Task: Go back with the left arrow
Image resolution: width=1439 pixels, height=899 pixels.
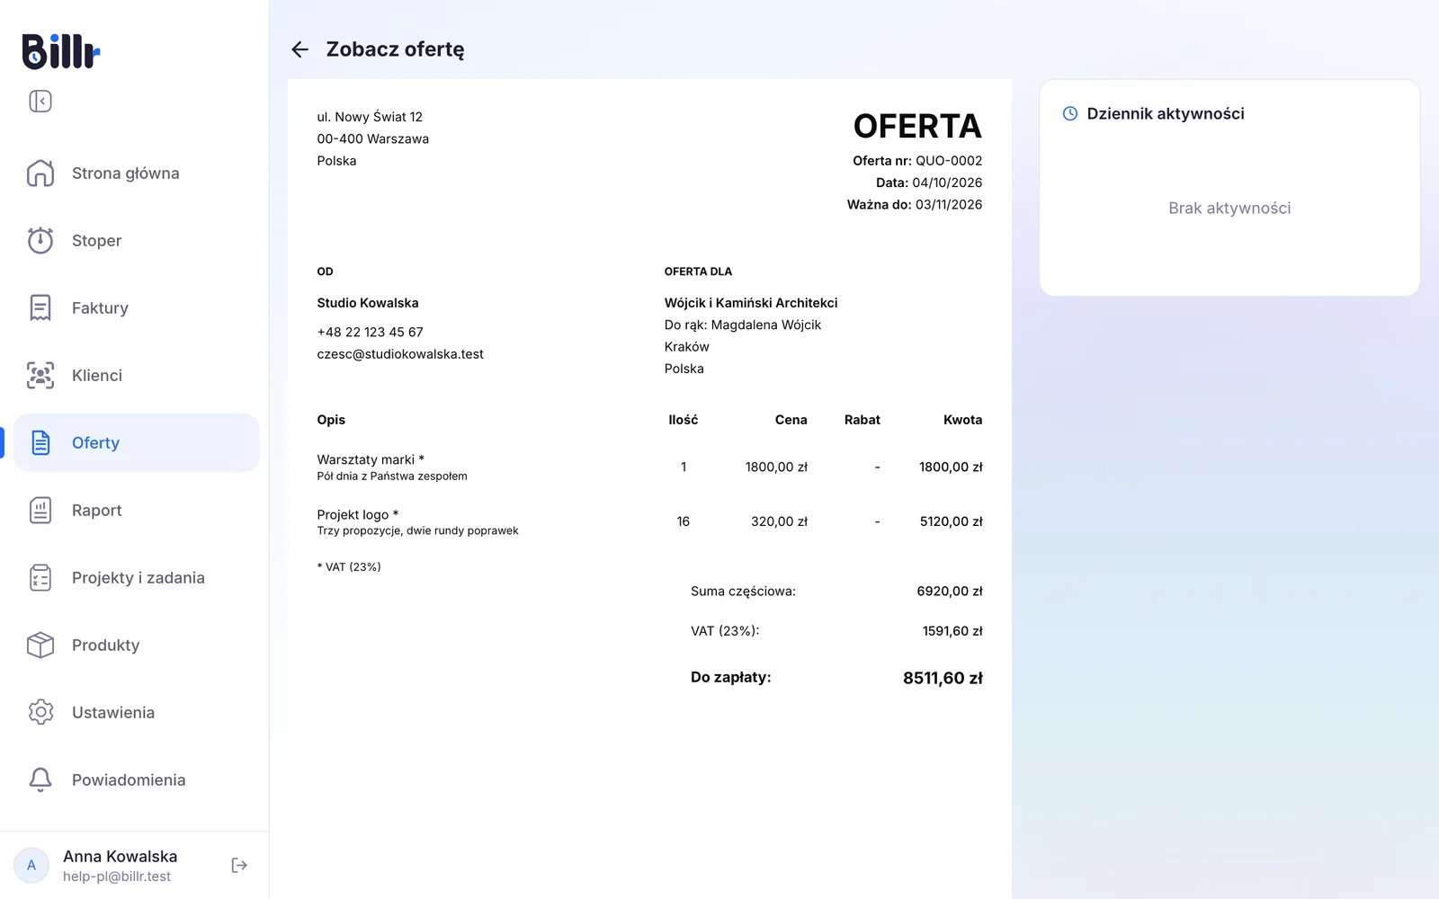Action: click(x=300, y=49)
